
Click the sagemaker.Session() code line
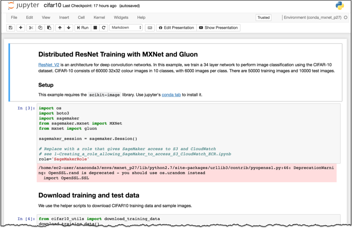tap(88, 139)
